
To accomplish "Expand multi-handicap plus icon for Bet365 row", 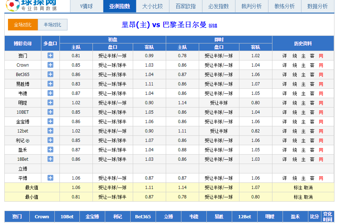I will coord(50,75).
